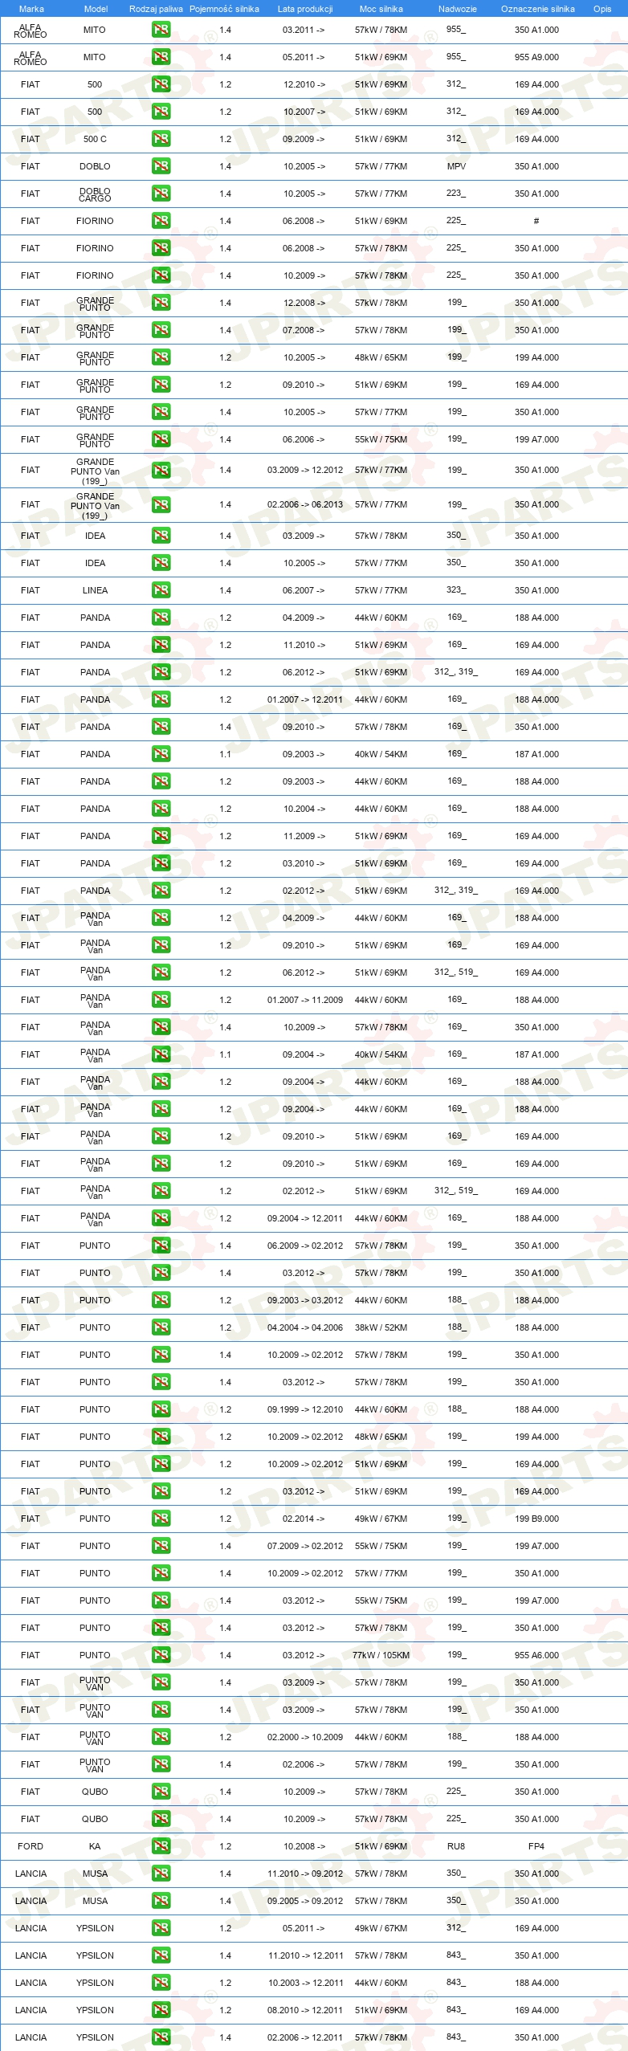Image resolution: width=628 pixels, height=2051 pixels.
Task: Click the 'Nadwozie' column header
Action: pyautogui.click(x=458, y=9)
